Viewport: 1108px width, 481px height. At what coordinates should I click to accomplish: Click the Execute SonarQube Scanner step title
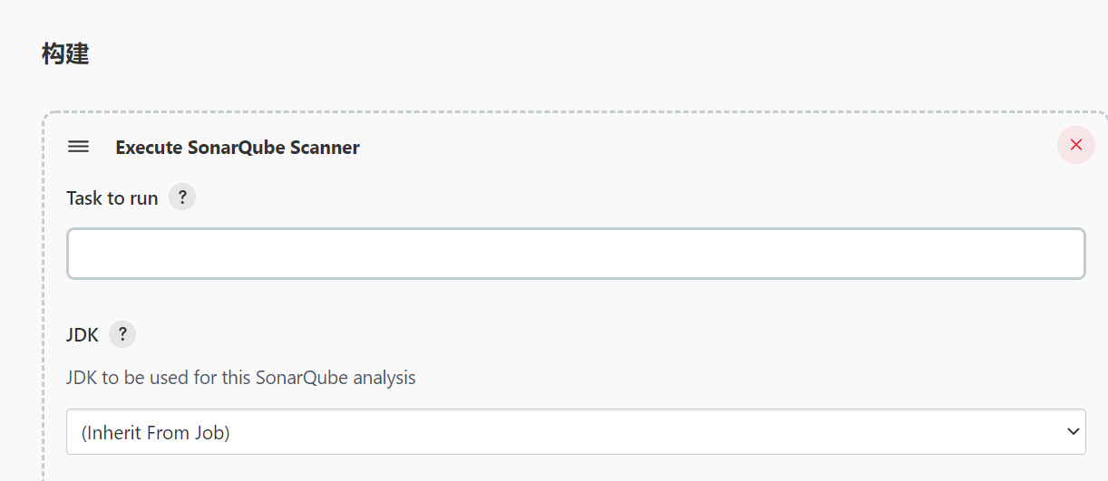click(238, 148)
